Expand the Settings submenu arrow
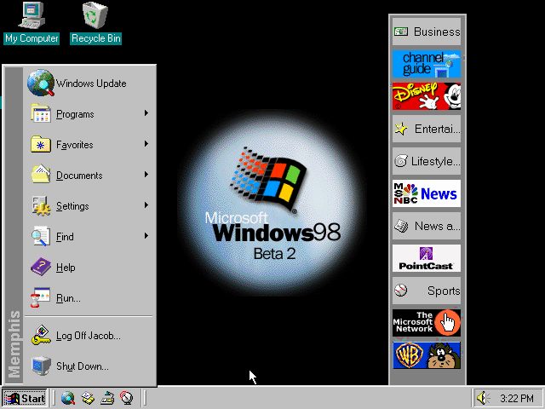Viewport: 545px width, 409px height. (146, 205)
